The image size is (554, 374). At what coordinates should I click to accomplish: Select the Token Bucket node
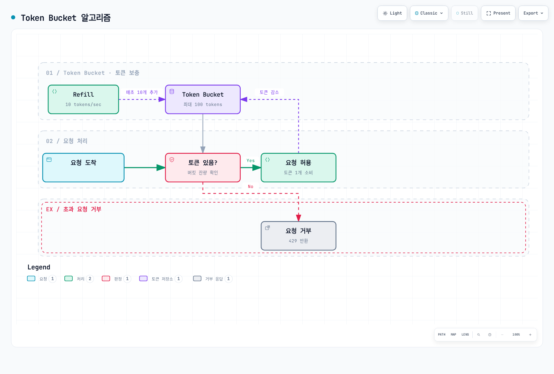(203, 99)
